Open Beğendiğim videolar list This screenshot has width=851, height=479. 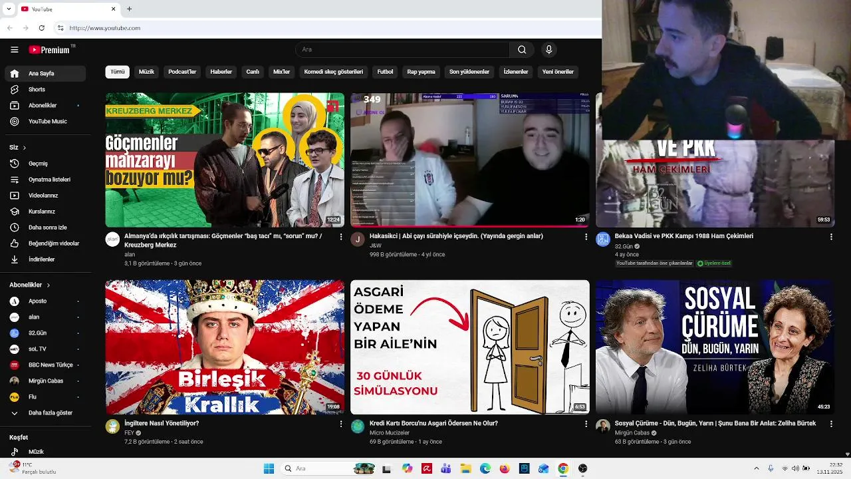45,243
